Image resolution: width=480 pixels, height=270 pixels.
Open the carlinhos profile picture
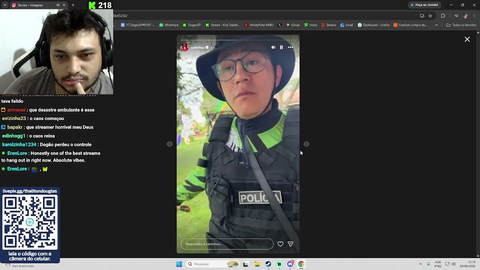[184, 47]
